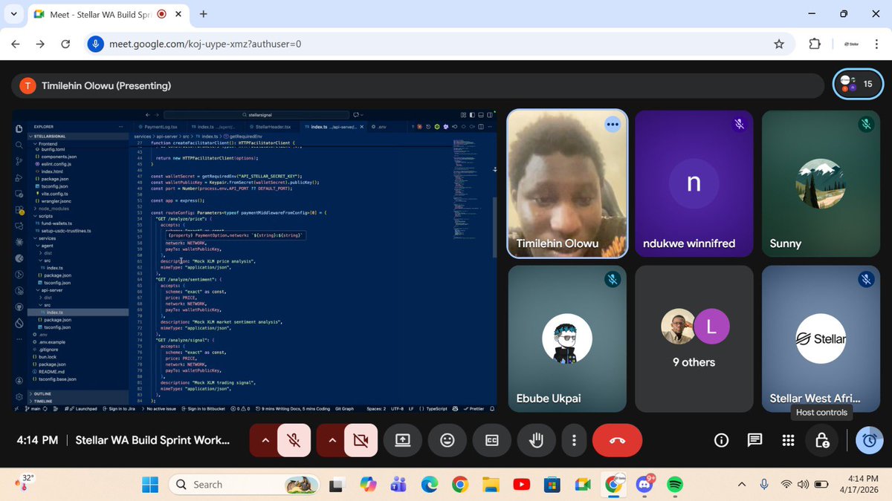This screenshot has height=501, width=892.
Task: Open the 9 others participant tile
Action: pos(693,339)
